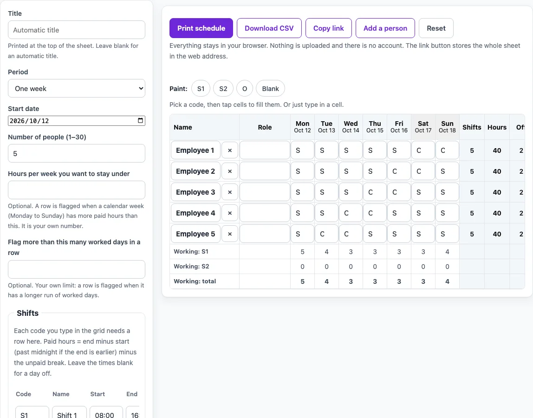The height and width of the screenshot is (418, 533).
Task: Remove Employee 4 with the × button
Action: point(230,213)
